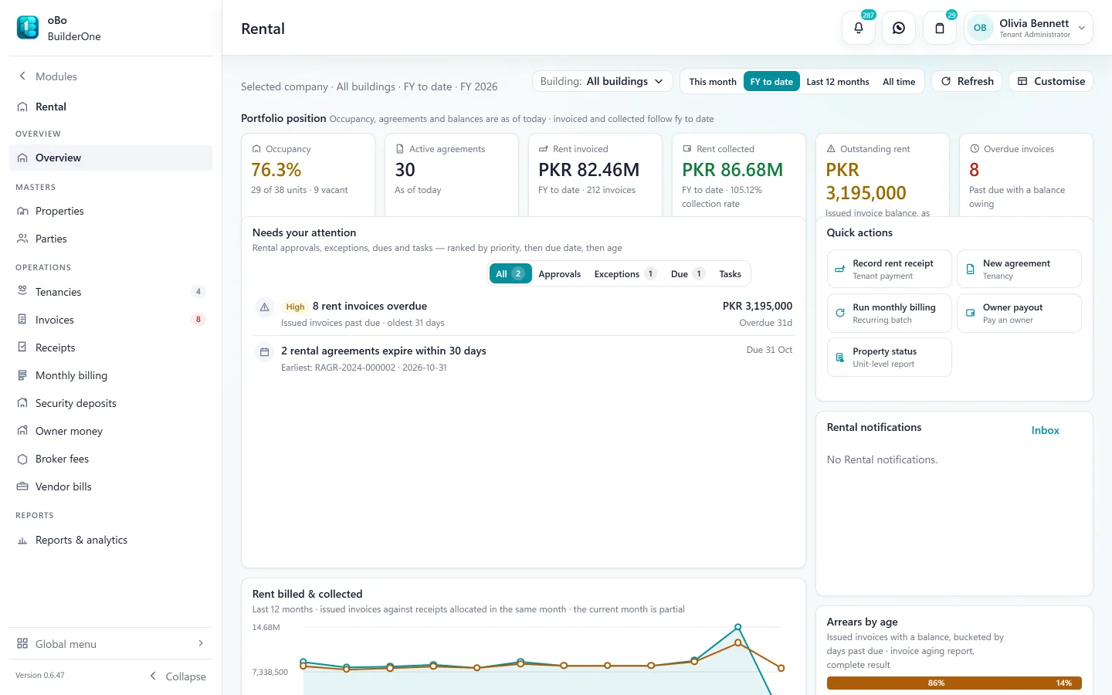This screenshot has height=695, width=1112.
Task: Click the Run monthly billing refresh icon
Action: pos(840,313)
